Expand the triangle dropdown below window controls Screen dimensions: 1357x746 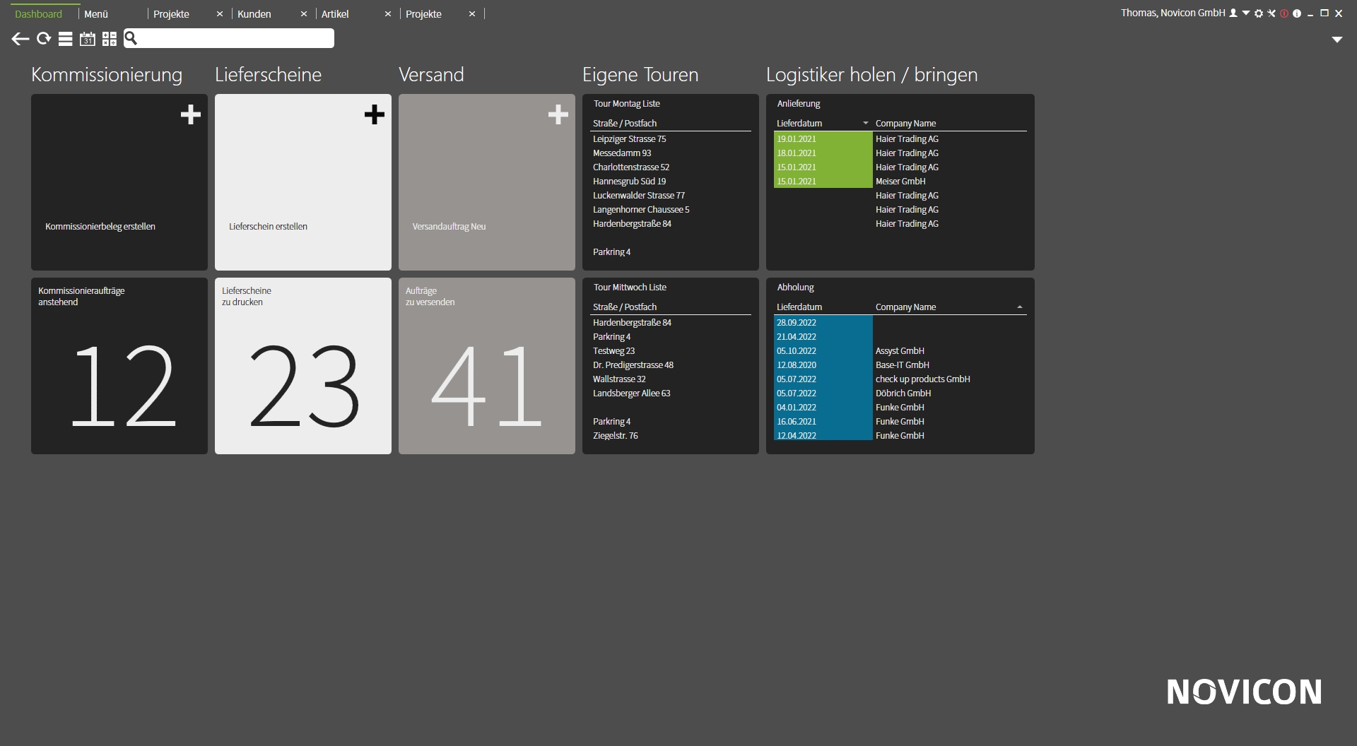tap(1337, 40)
